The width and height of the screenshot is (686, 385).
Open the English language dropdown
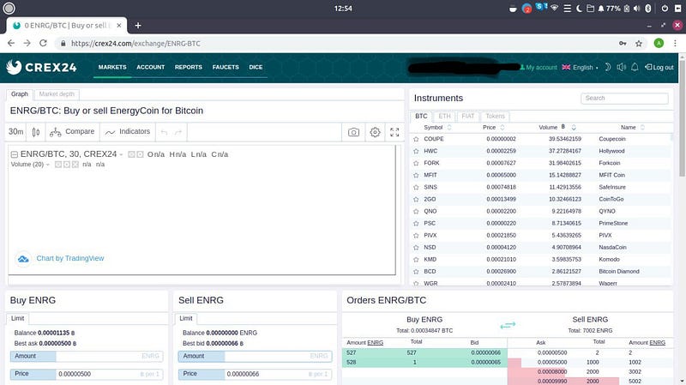point(581,68)
